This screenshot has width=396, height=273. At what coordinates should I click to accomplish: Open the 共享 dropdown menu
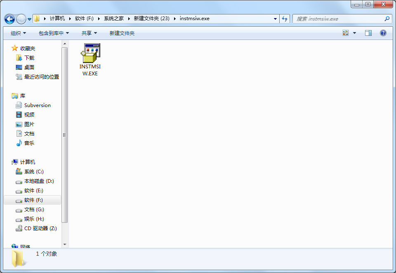point(89,33)
